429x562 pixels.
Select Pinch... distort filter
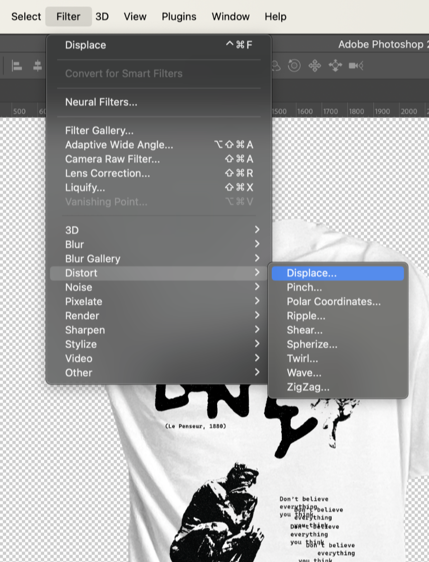(338, 287)
